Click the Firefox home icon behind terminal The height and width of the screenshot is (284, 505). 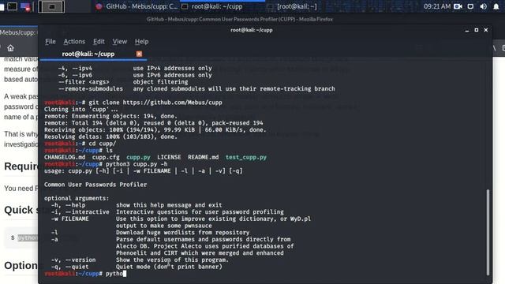point(10,48)
